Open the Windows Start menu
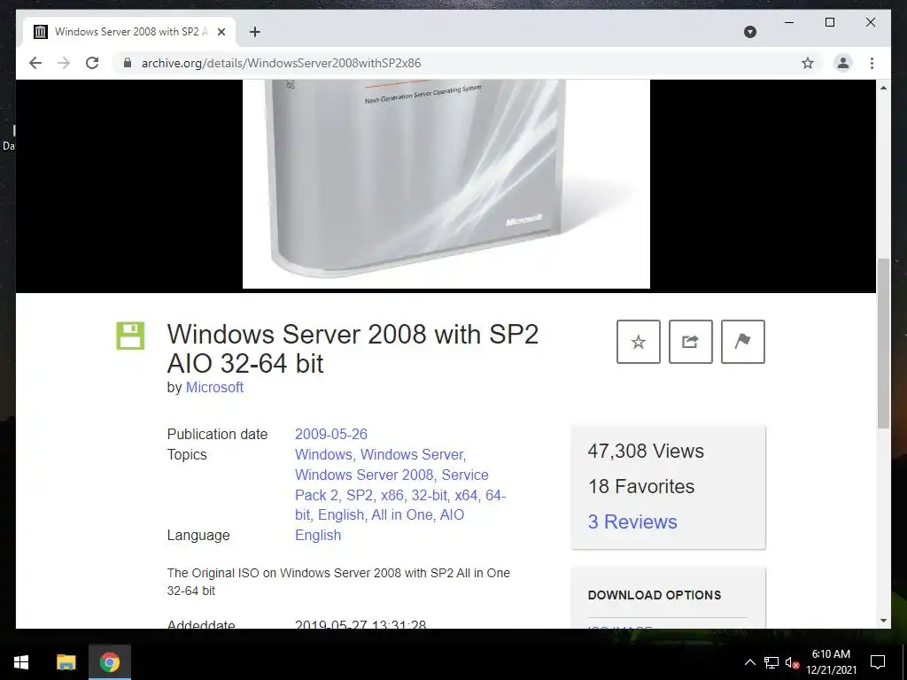Screen dimensions: 907x680 point(21,662)
